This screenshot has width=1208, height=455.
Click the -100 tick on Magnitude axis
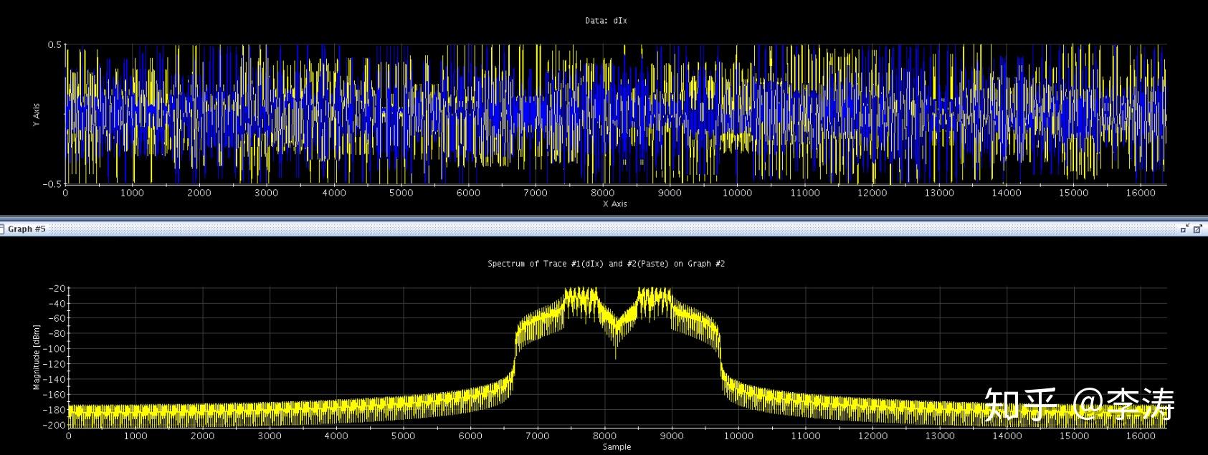click(55, 349)
